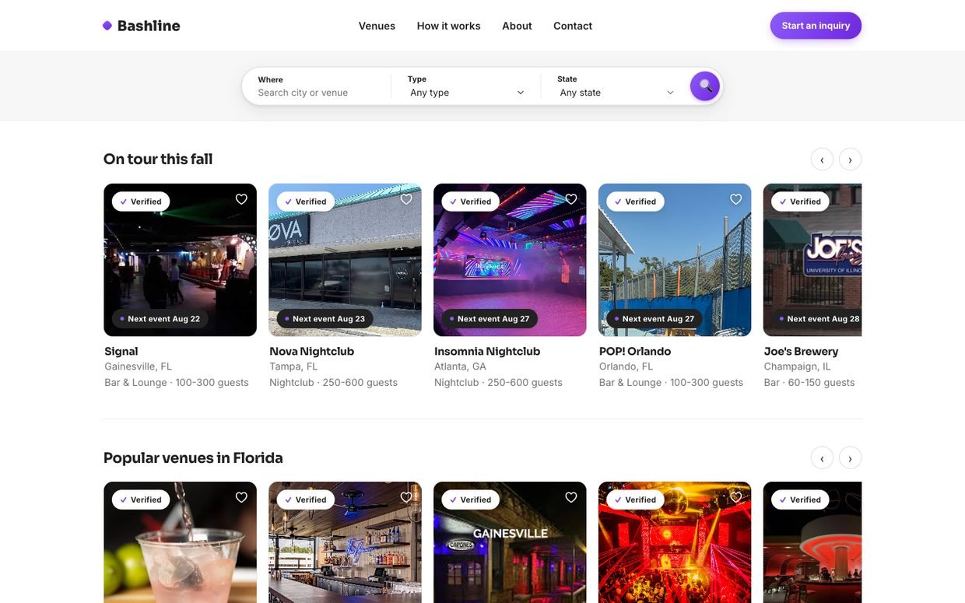The height and width of the screenshot is (603, 965).
Task: Click Gainesville, FL location text
Action: point(139,366)
